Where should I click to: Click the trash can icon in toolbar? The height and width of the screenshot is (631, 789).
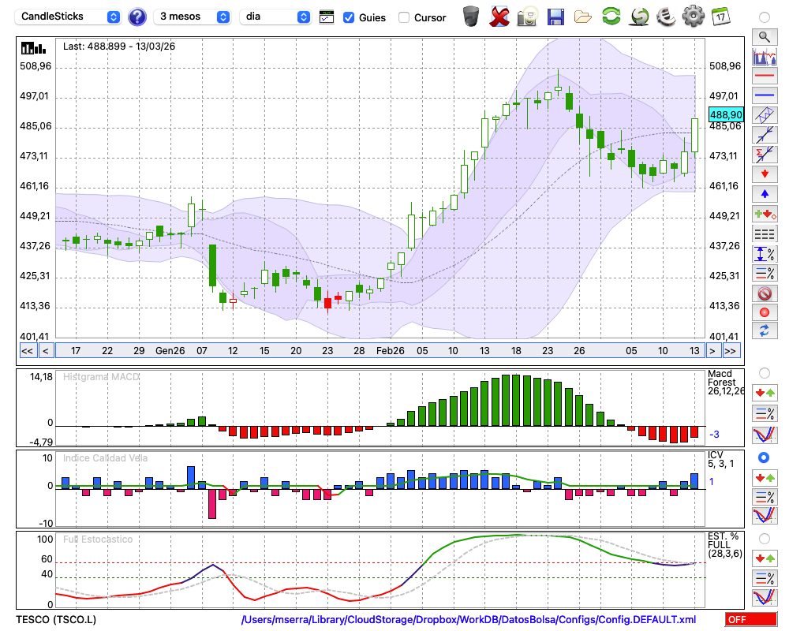coord(471,16)
